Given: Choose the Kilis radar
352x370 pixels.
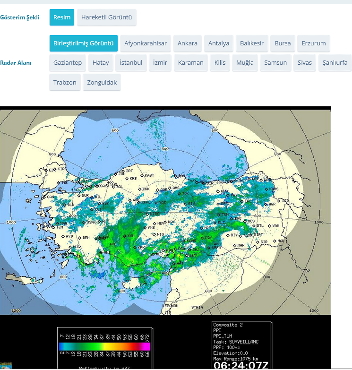Looking at the screenshot, I should coord(220,62).
